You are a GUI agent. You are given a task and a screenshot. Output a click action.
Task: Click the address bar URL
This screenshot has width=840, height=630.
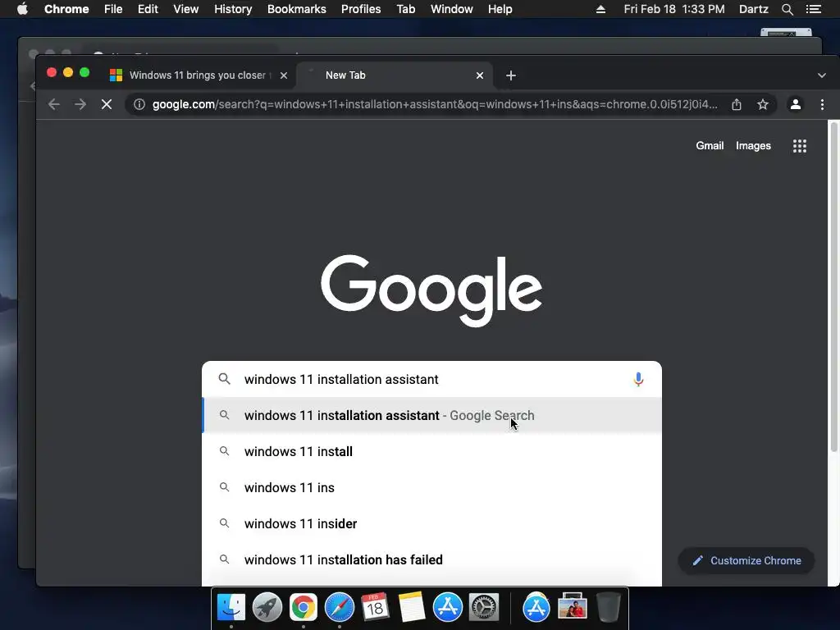click(x=435, y=104)
